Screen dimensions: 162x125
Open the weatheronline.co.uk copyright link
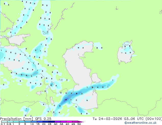(x=141, y=123)
